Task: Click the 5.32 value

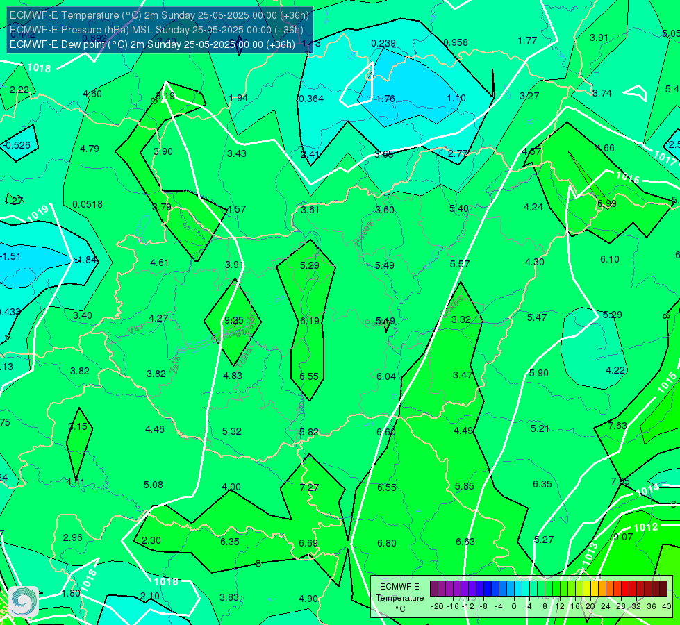Action: 231,431
